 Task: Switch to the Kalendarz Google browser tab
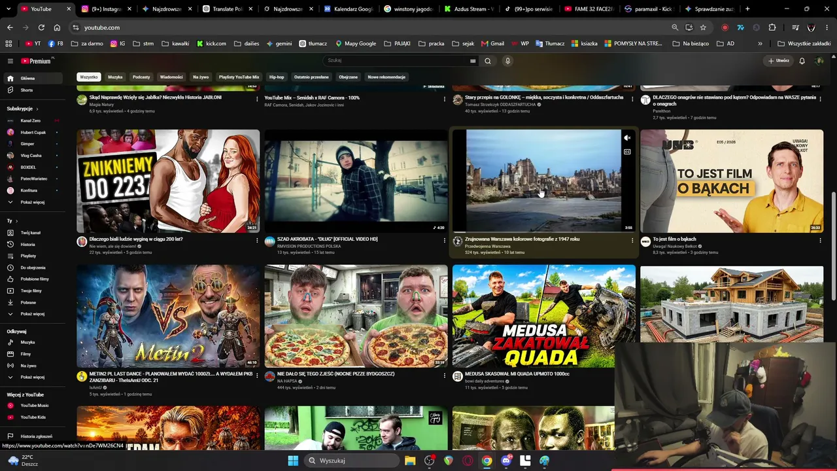click(348, 9)
